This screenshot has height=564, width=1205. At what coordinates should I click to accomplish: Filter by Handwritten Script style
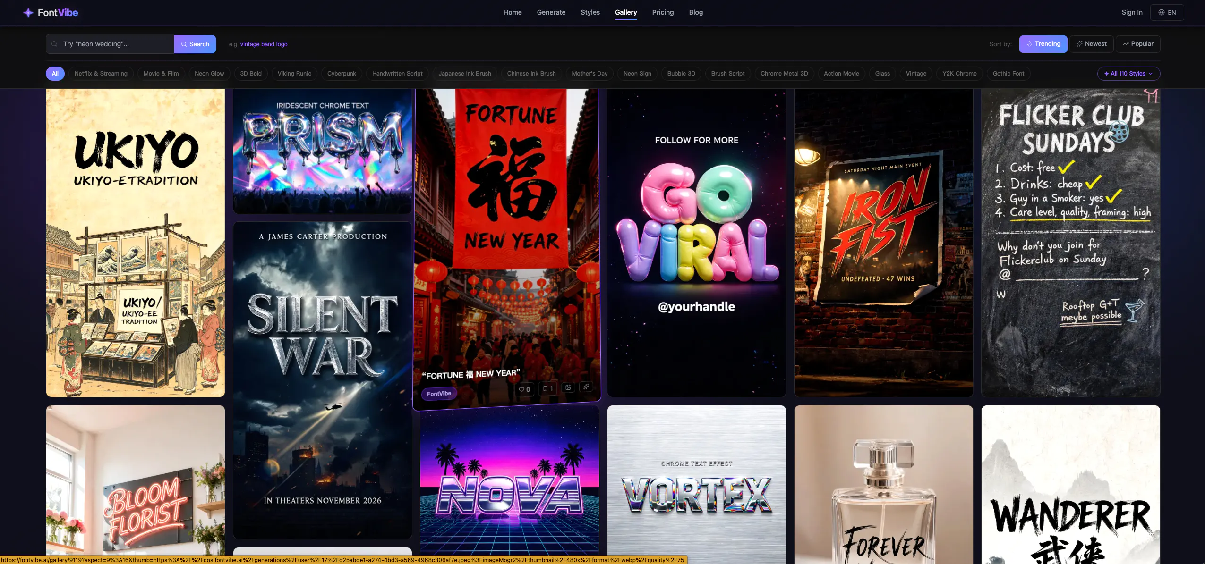pyautogui.click(x=397, y=74)
